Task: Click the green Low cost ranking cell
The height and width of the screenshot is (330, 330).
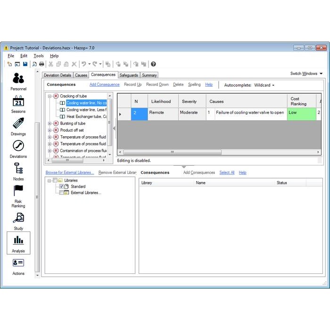Action: (x=301, y=114)
